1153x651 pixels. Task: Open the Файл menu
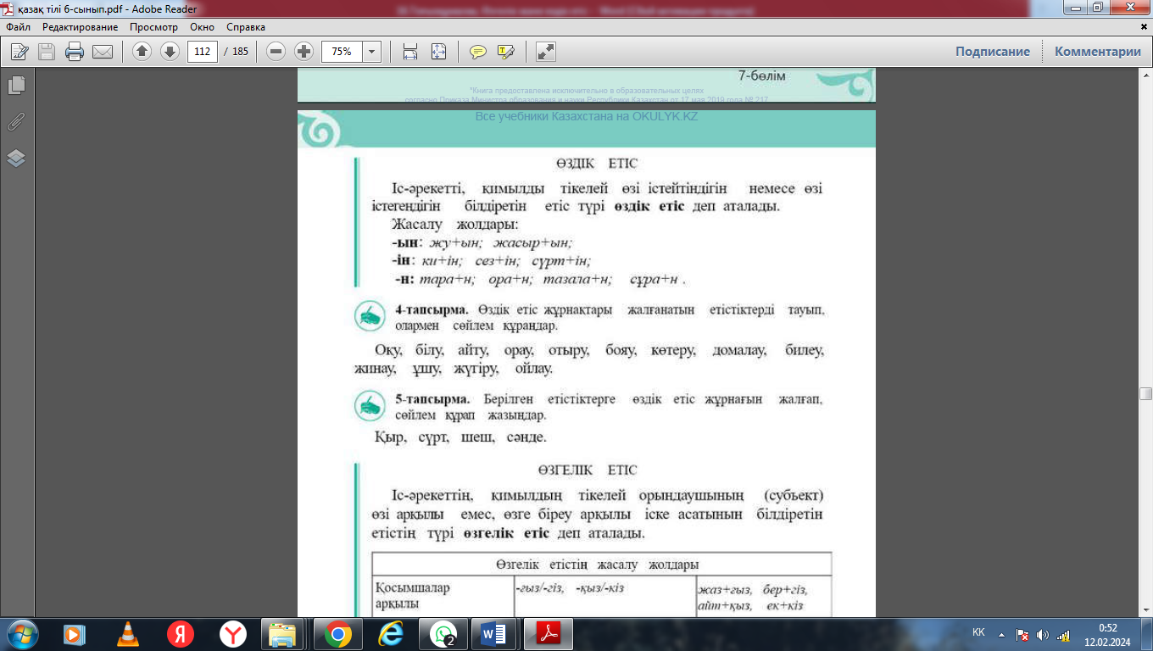tap(18, 27)
